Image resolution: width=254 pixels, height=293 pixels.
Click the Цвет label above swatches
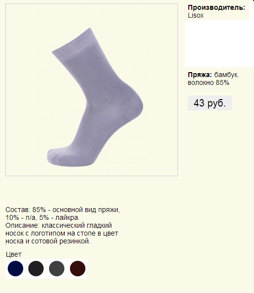coord(14,254)
